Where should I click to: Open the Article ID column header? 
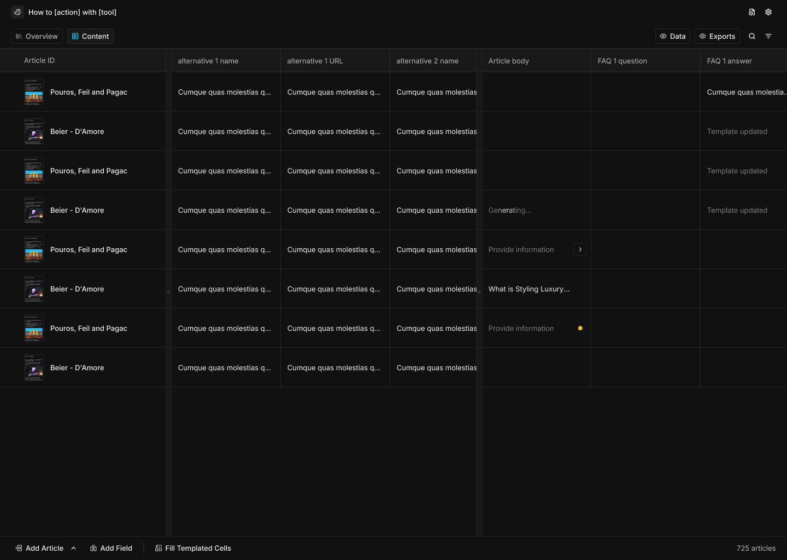pos(39,60)
